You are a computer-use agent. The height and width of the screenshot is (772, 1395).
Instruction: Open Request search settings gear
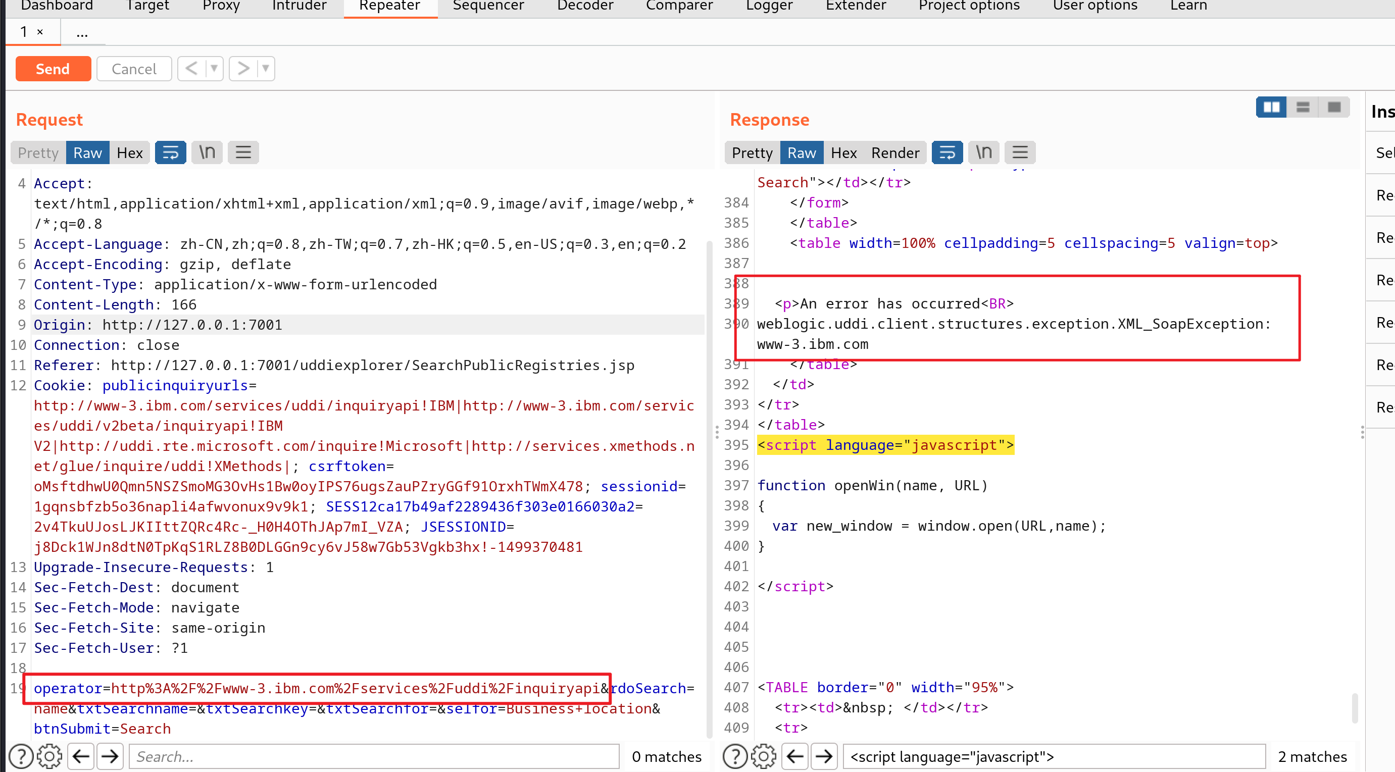(50, 756)
